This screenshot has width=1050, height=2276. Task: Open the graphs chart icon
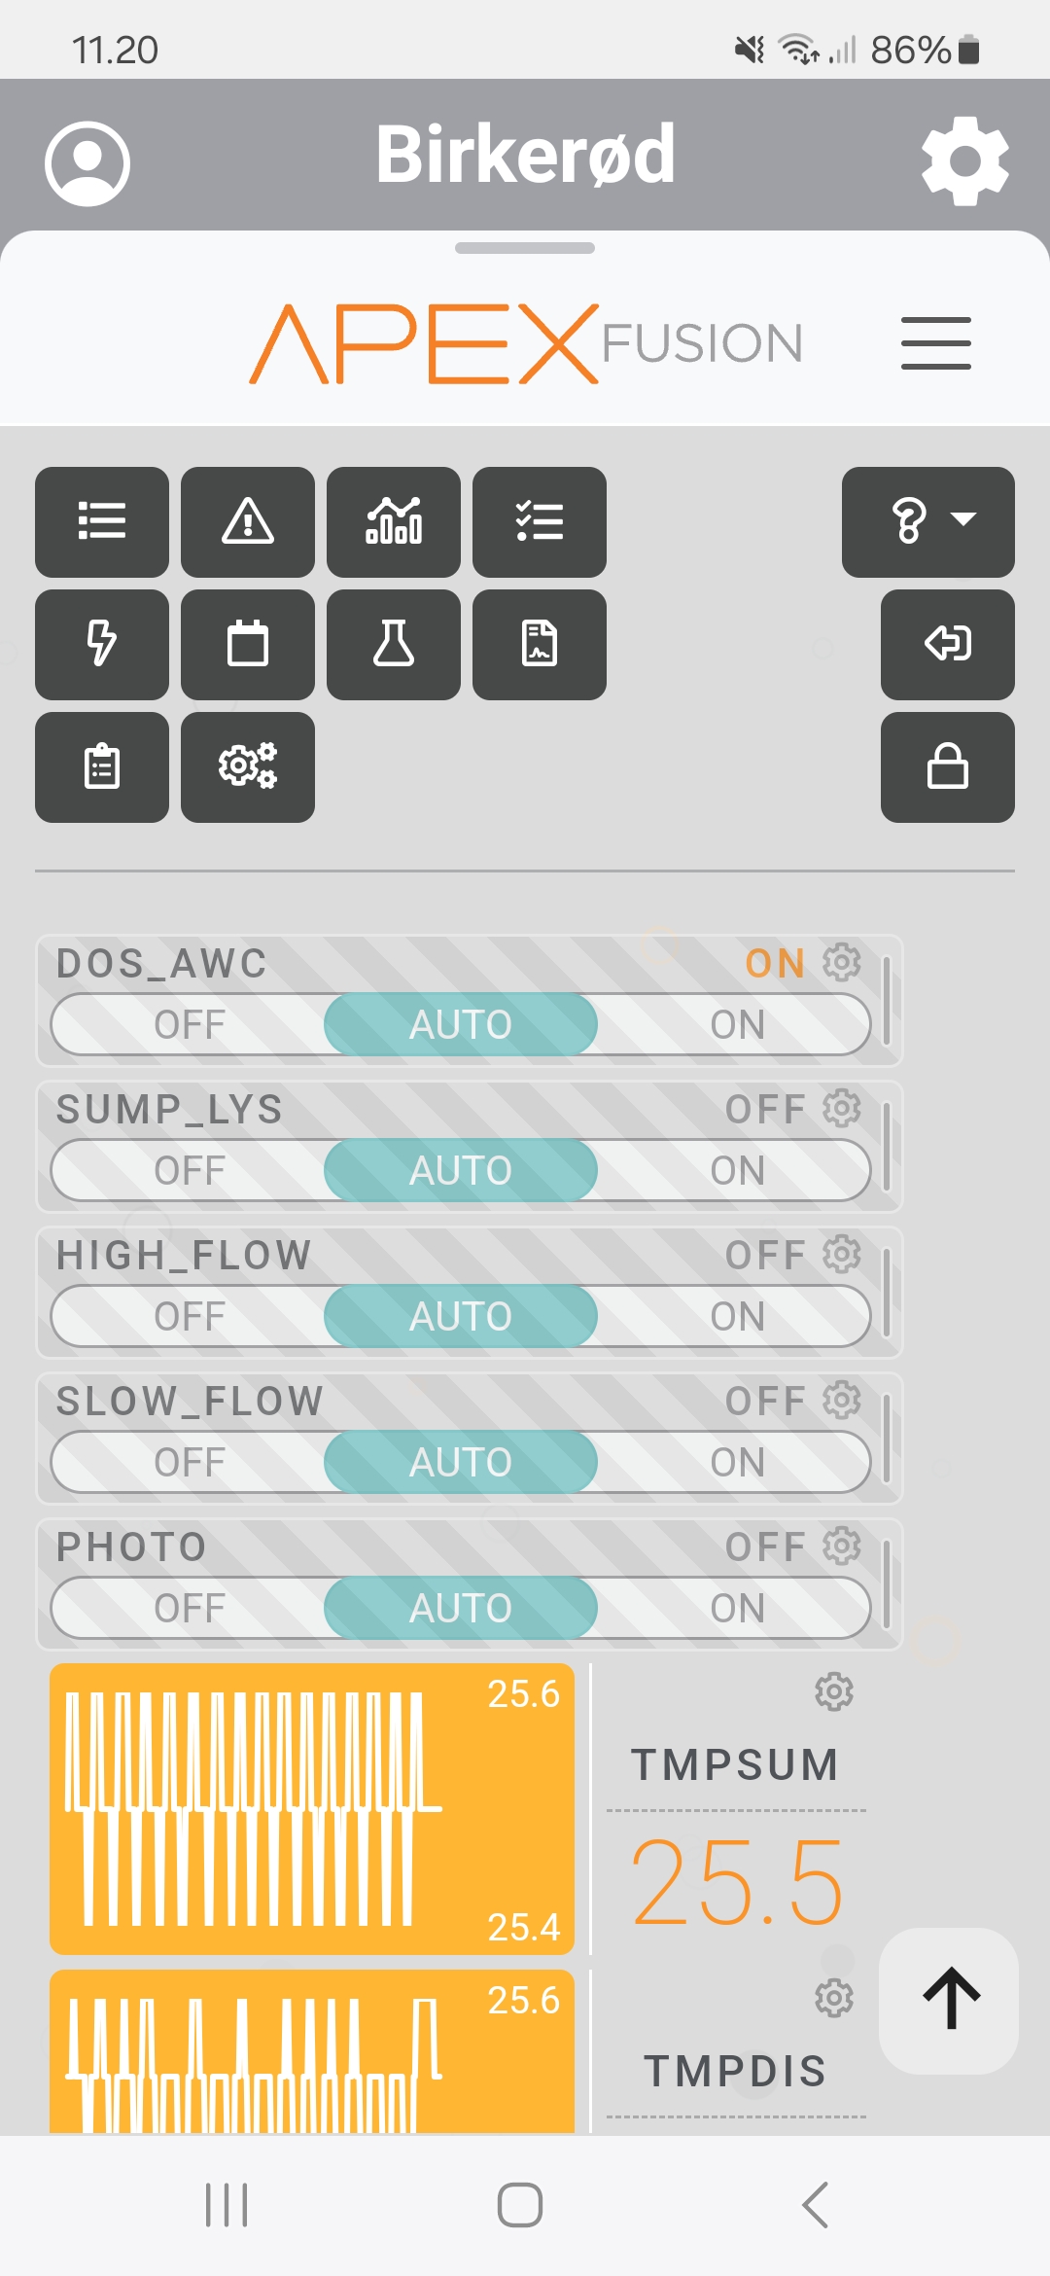[x=394, y=521]
